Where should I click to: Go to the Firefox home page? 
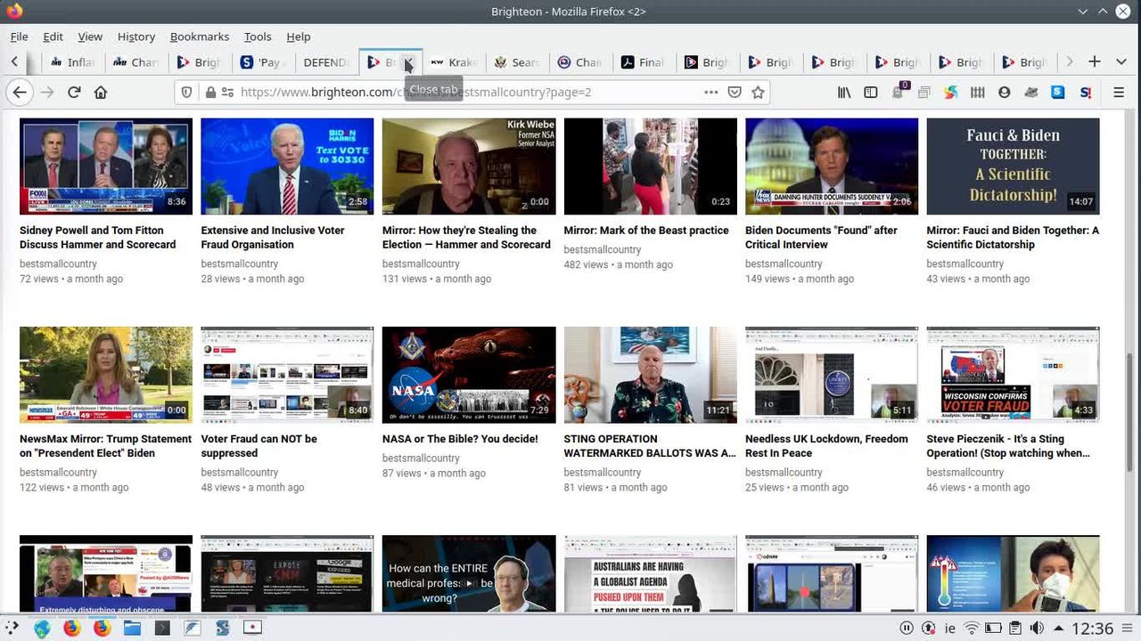coord(101,92)
